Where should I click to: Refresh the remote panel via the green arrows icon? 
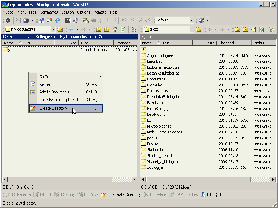pyautogui.click(x=262, y=29)
